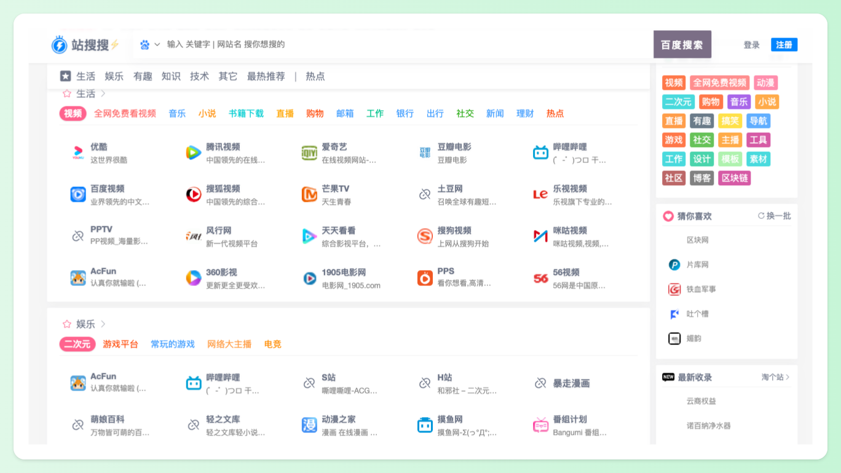Open the 腾讯视频 site icon
The width and height of the screenshot is (841, 473).
coord(194,153)
